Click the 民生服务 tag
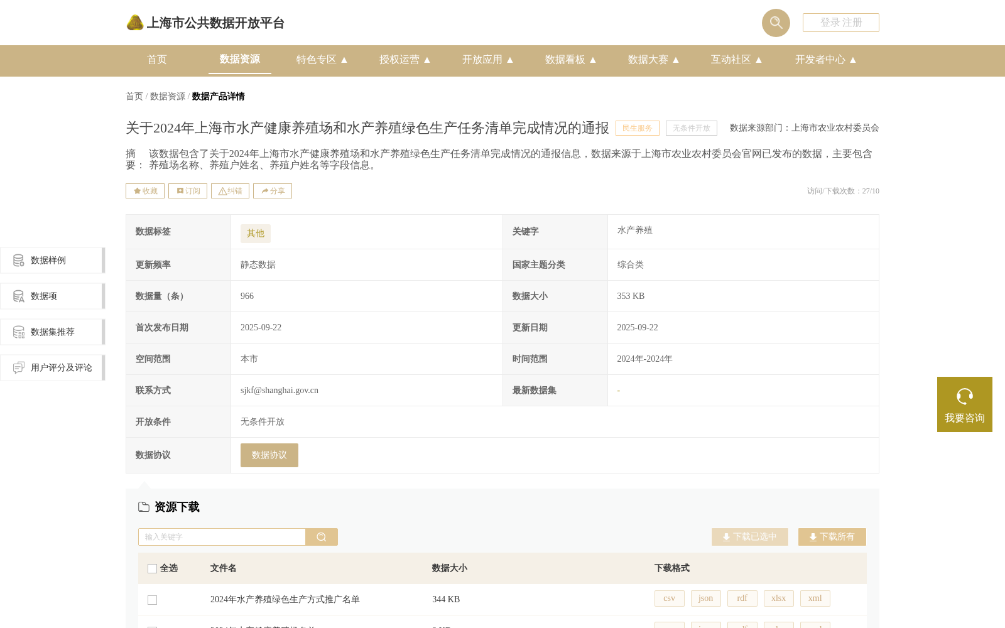The height and width of the screenshot is (628, 1005). [x=638, y=128]
